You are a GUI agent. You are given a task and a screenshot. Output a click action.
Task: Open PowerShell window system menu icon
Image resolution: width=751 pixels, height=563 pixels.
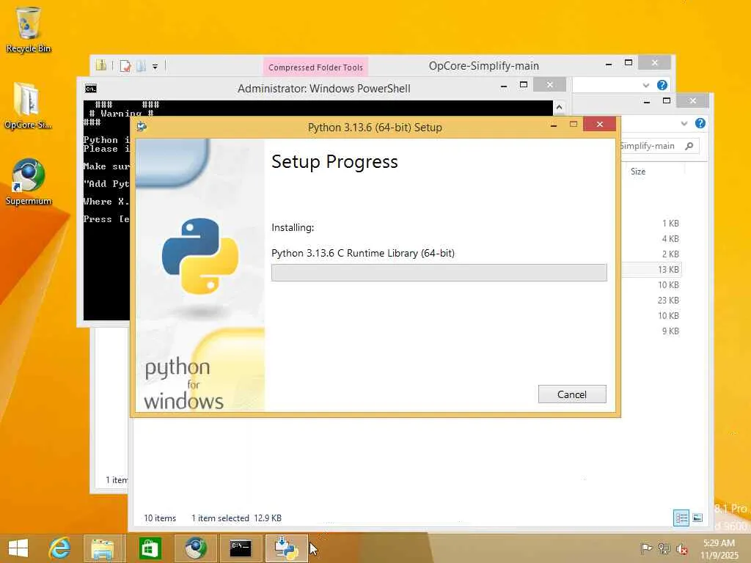click(90, 89)
